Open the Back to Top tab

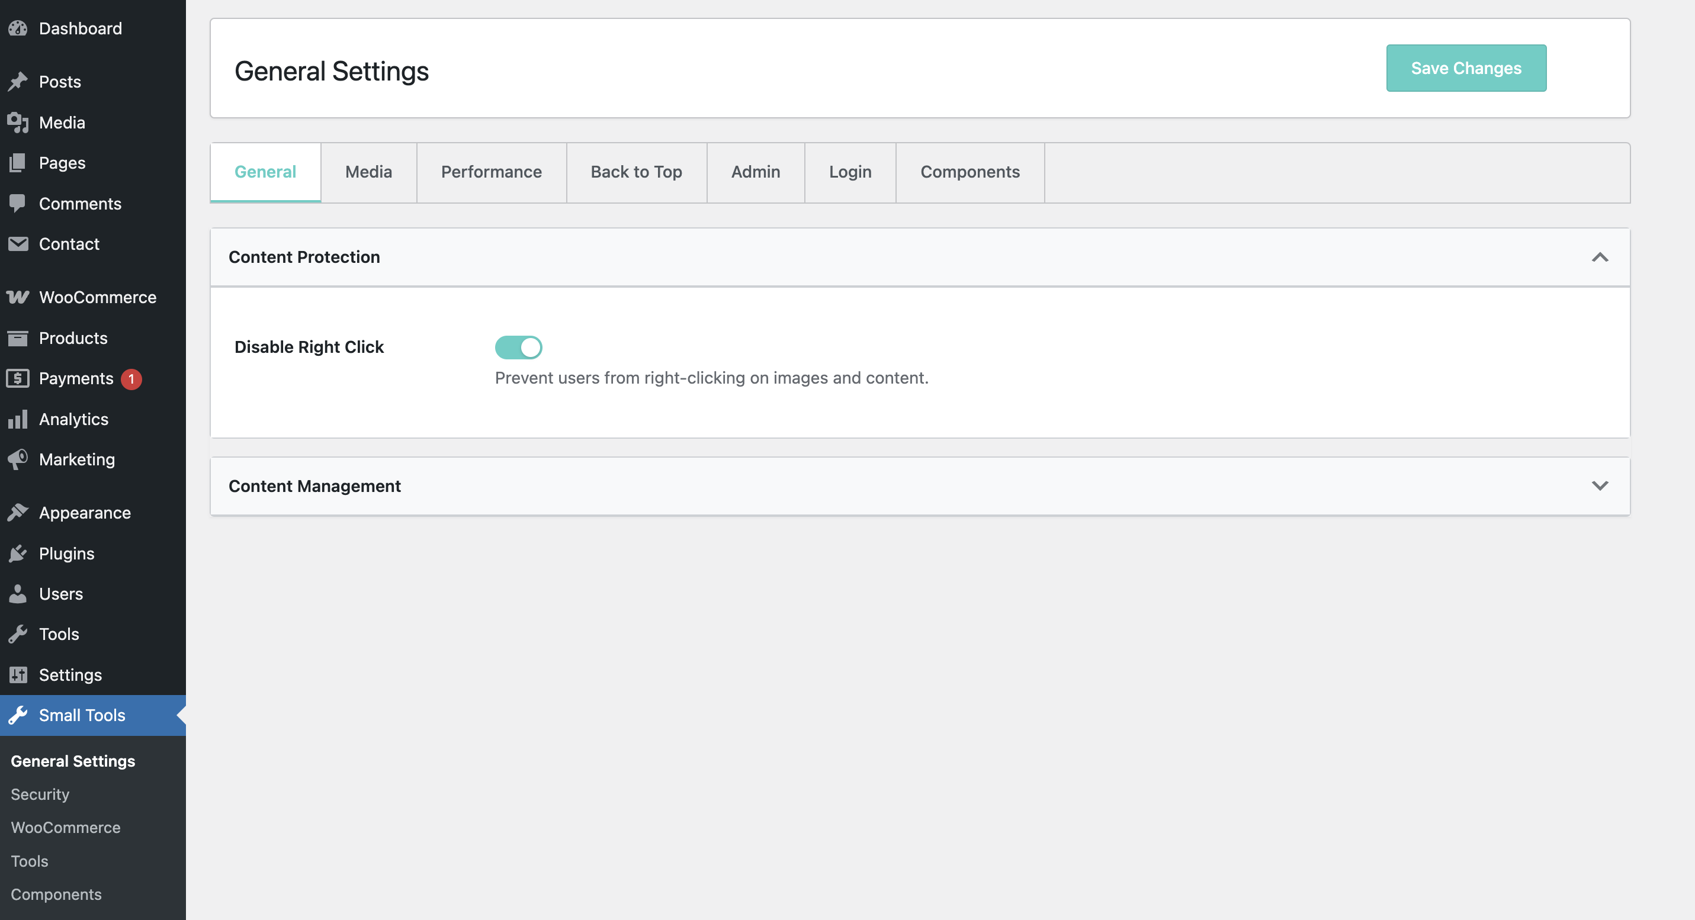click(x=635, y=172)
